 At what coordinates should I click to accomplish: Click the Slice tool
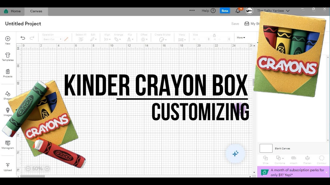pos(266,160)
